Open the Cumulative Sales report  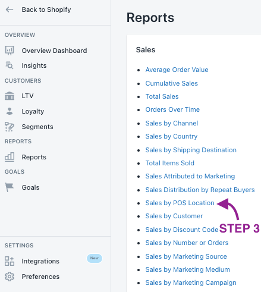point(172,83)
